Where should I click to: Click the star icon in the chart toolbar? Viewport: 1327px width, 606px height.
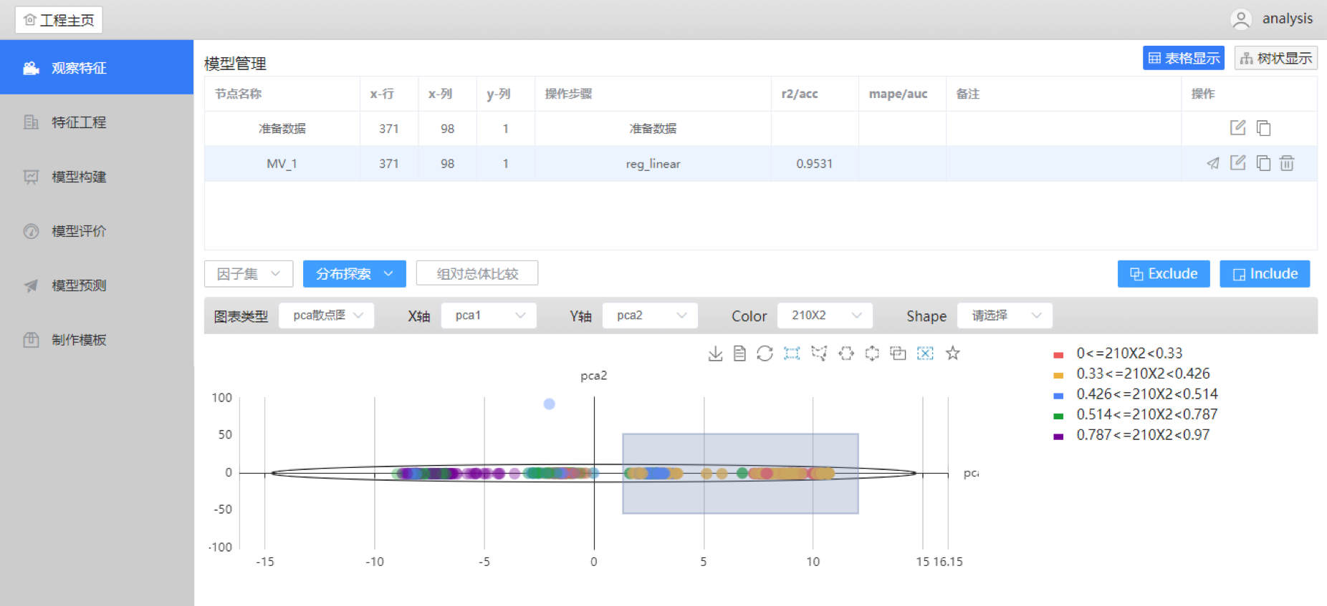952,353
